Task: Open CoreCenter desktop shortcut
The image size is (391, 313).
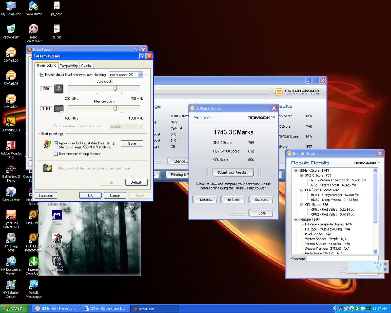Action: click(x=11, y=194)
